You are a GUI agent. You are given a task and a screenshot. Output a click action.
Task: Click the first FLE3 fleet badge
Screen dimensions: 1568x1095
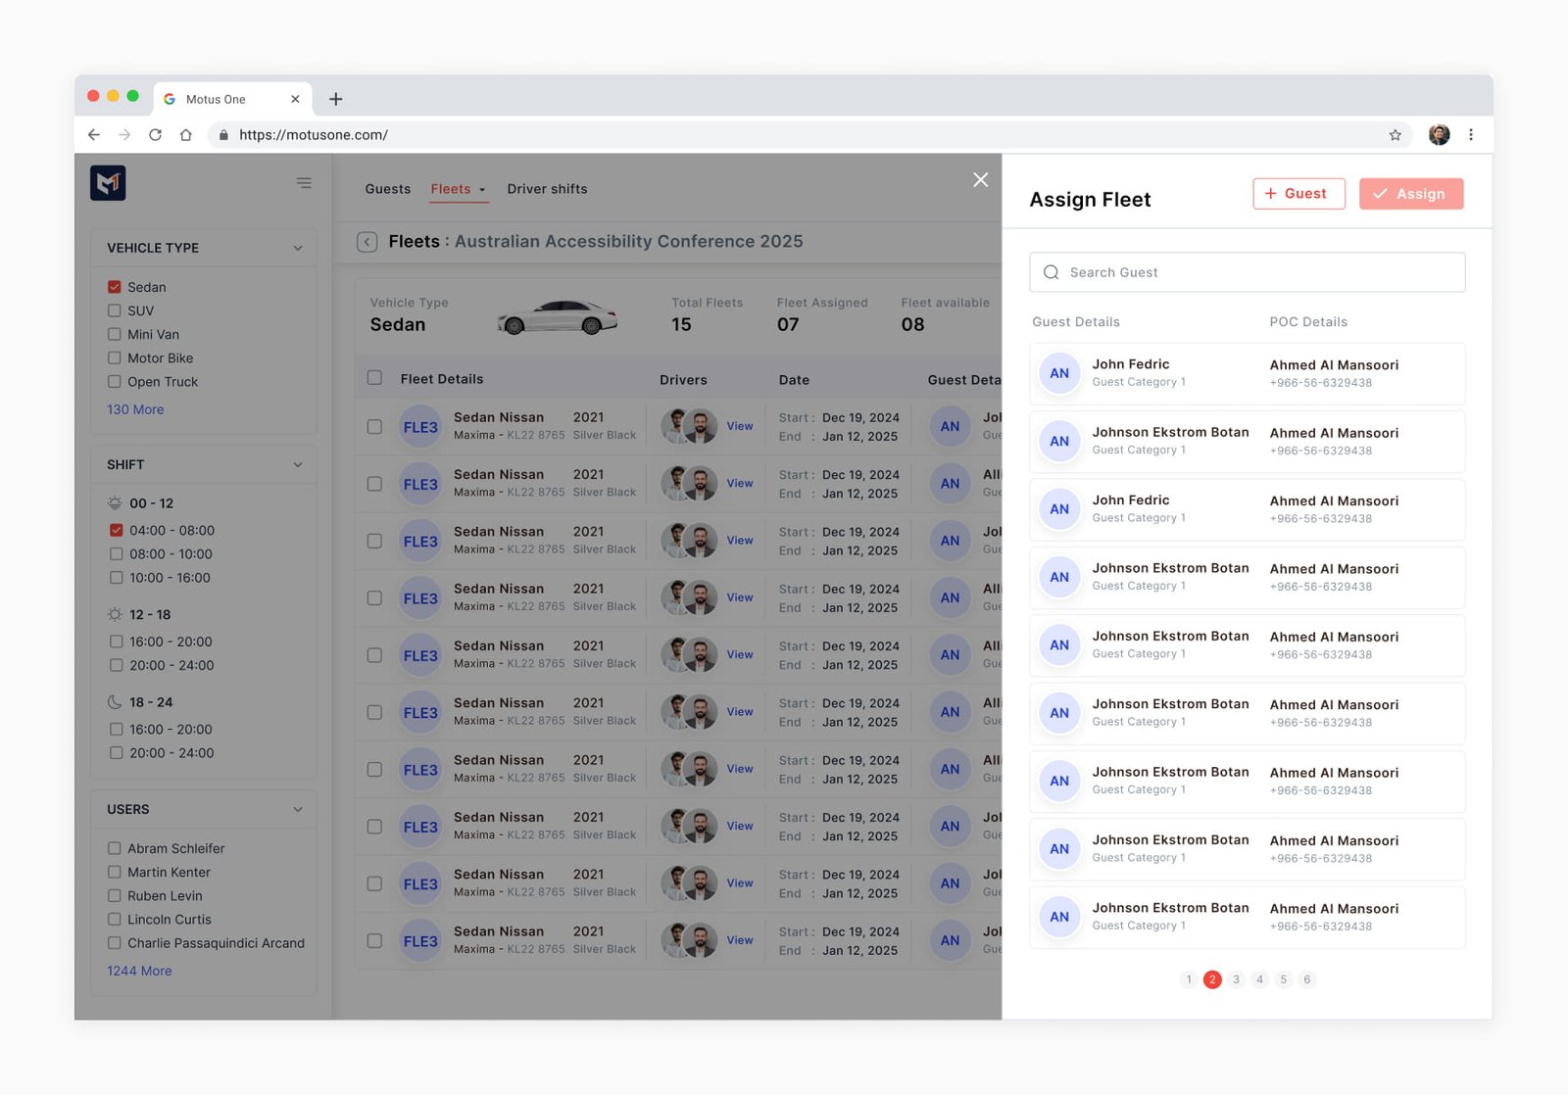420,427
